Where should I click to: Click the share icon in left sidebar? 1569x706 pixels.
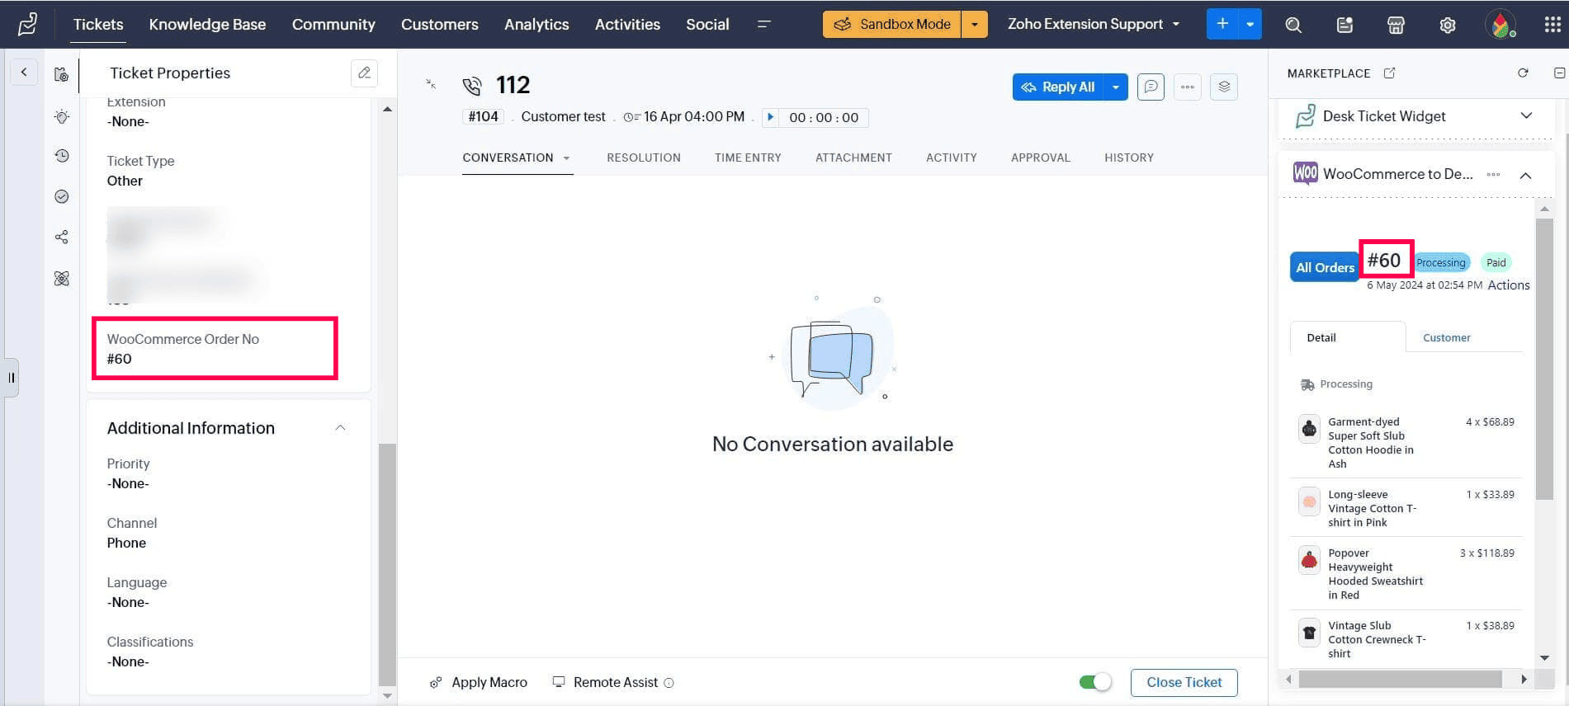click(x=62, y=238)
